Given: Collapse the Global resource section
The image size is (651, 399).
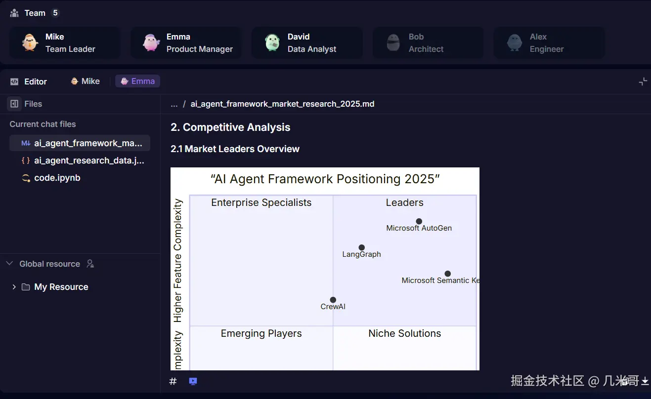Looking at the screenshot, I should (9, 264).
